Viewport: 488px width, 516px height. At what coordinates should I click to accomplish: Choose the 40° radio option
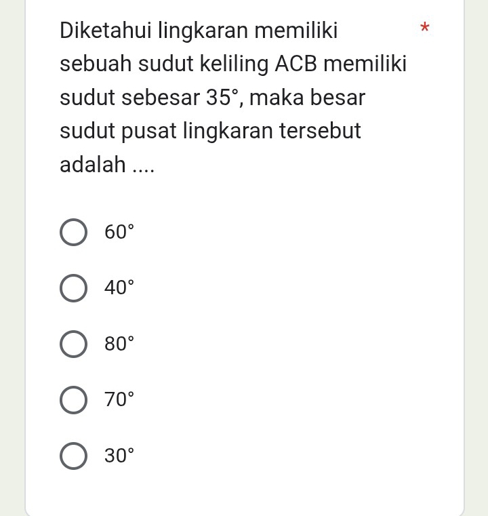click(x=74, y=287)
